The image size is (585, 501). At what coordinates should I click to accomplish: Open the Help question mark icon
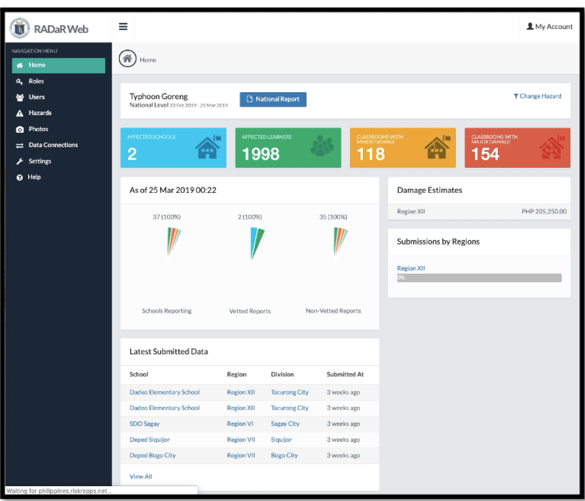pyautogui.click(x=19, y=177)
